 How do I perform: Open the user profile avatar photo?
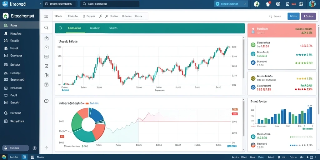tap(312, 4)
